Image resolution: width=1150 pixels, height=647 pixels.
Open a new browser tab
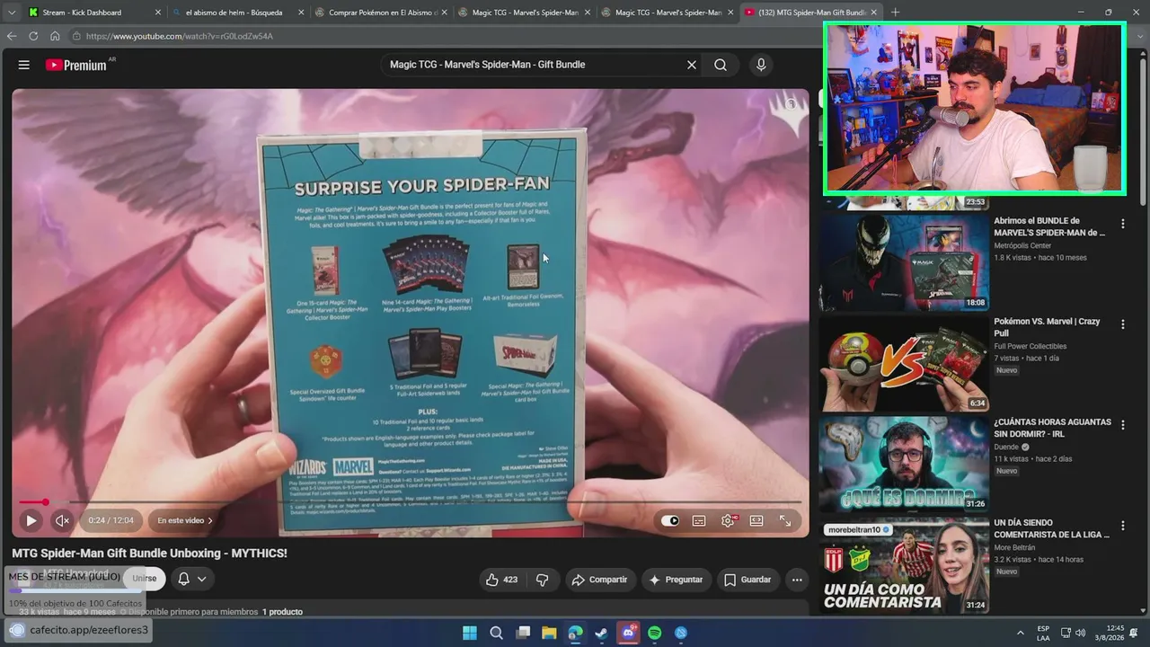pyautogui.click(x=895, y=13)
